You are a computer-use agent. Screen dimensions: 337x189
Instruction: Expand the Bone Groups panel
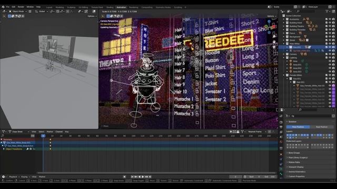click(x=310, y=153)
